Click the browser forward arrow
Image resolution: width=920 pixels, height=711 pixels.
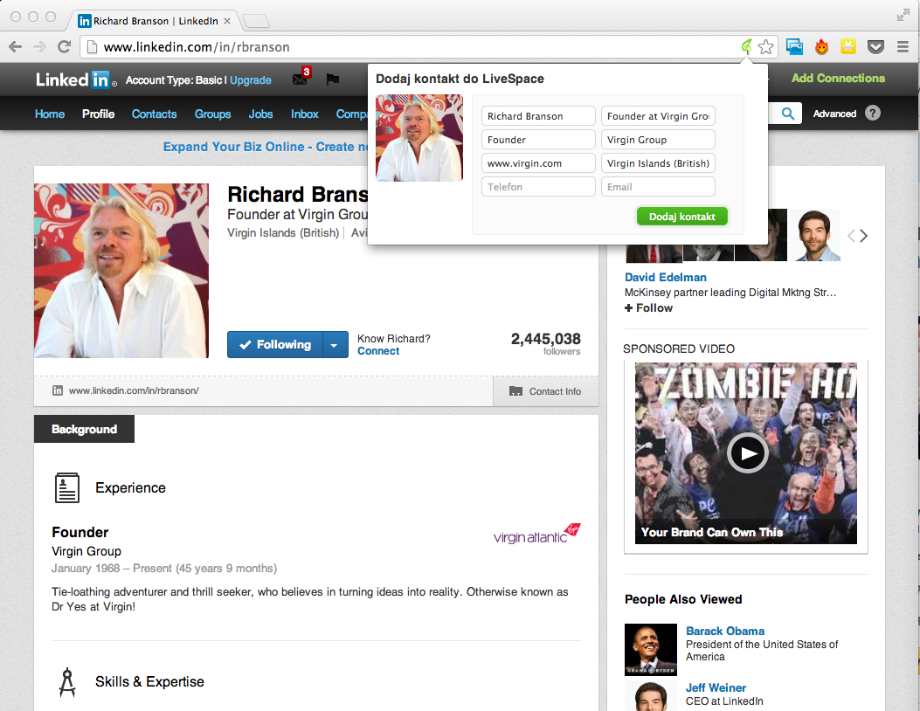[x=39, y=47]
